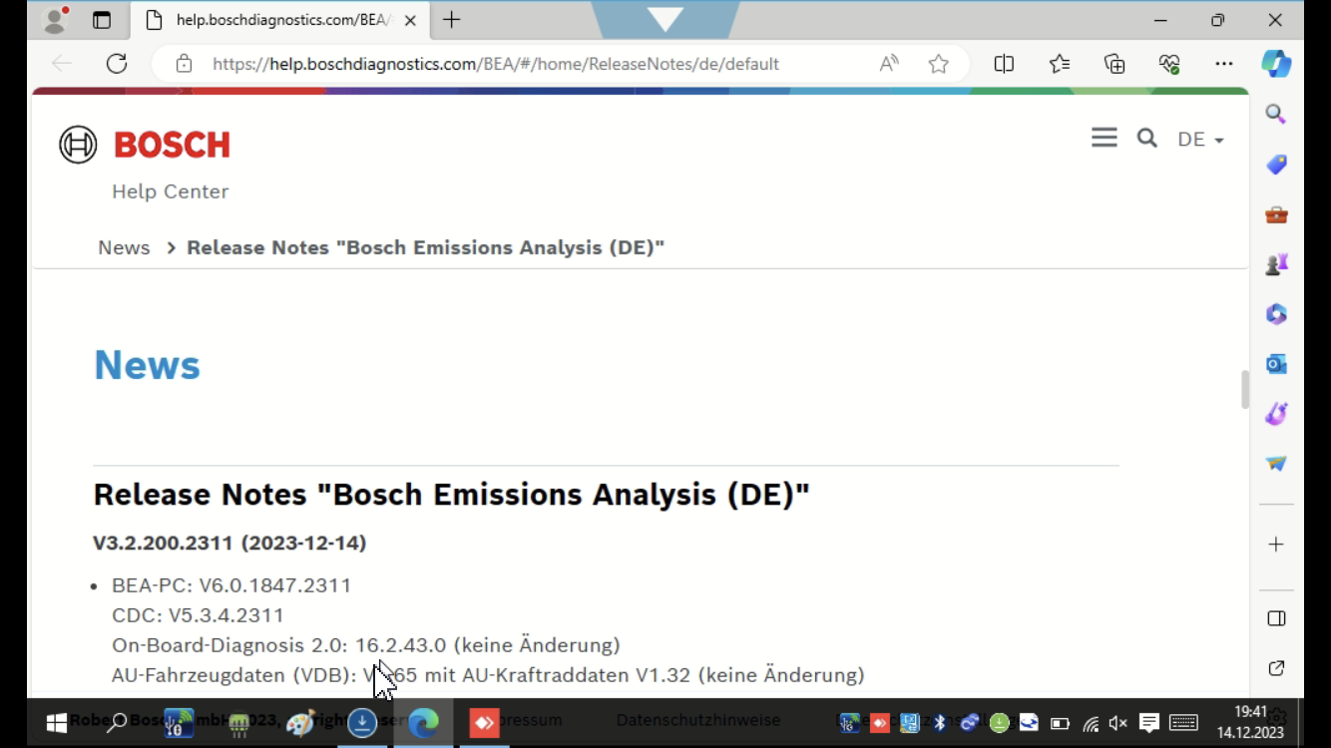
Task: Close the help.boschdiagnostics.com tab
Action: coord(410,20)
